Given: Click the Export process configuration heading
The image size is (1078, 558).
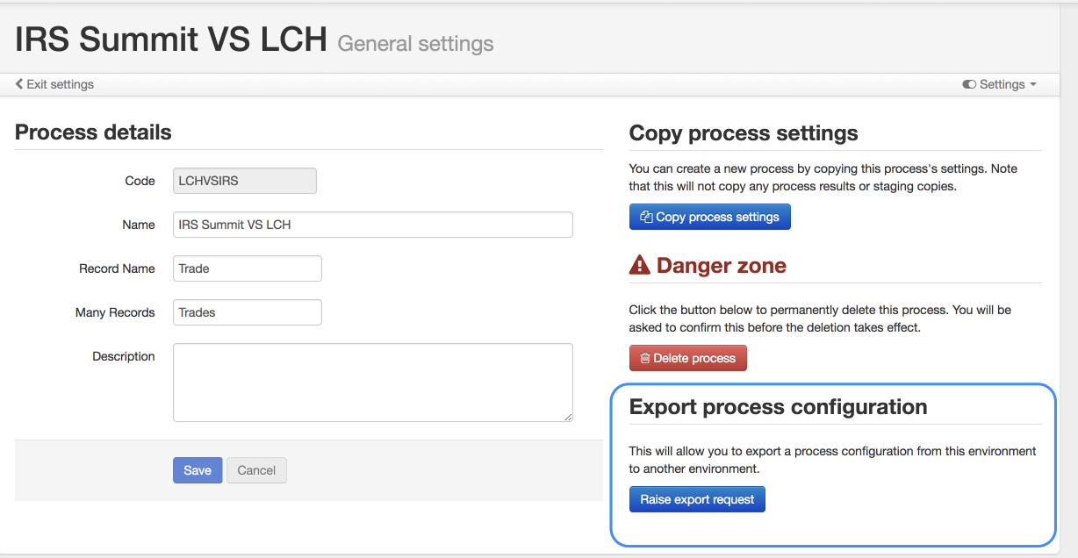Looking at the screenshot, I should click(x=779, y=407).
